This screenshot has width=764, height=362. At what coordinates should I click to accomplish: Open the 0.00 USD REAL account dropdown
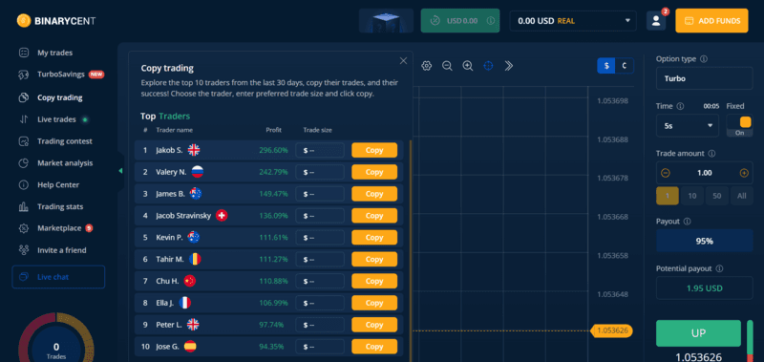point(573,21)
